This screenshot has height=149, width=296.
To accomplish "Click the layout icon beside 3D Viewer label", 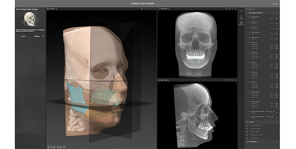I will tap(48, 9).
